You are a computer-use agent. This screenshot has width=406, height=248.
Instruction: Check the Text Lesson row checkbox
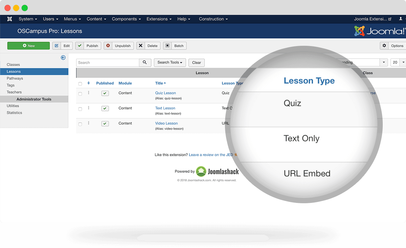point(80,109)
